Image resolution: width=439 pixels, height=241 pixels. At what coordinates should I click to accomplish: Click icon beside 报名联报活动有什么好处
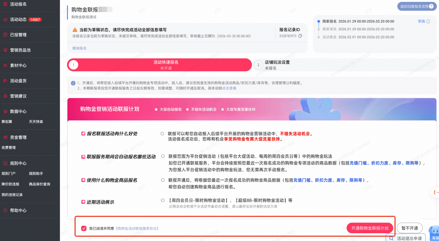click(x=83, y=134)
